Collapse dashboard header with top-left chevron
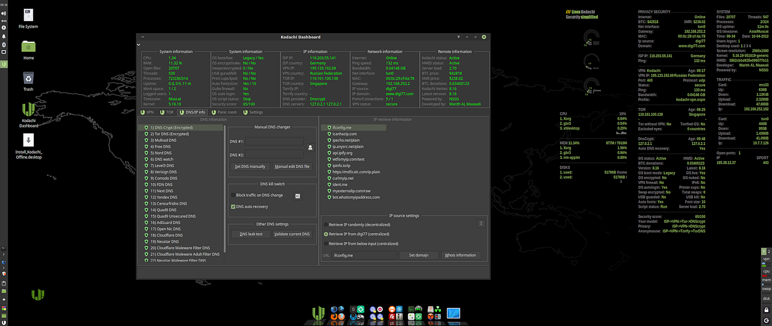This screenshot has height=326, width=772. pos(139,44)
